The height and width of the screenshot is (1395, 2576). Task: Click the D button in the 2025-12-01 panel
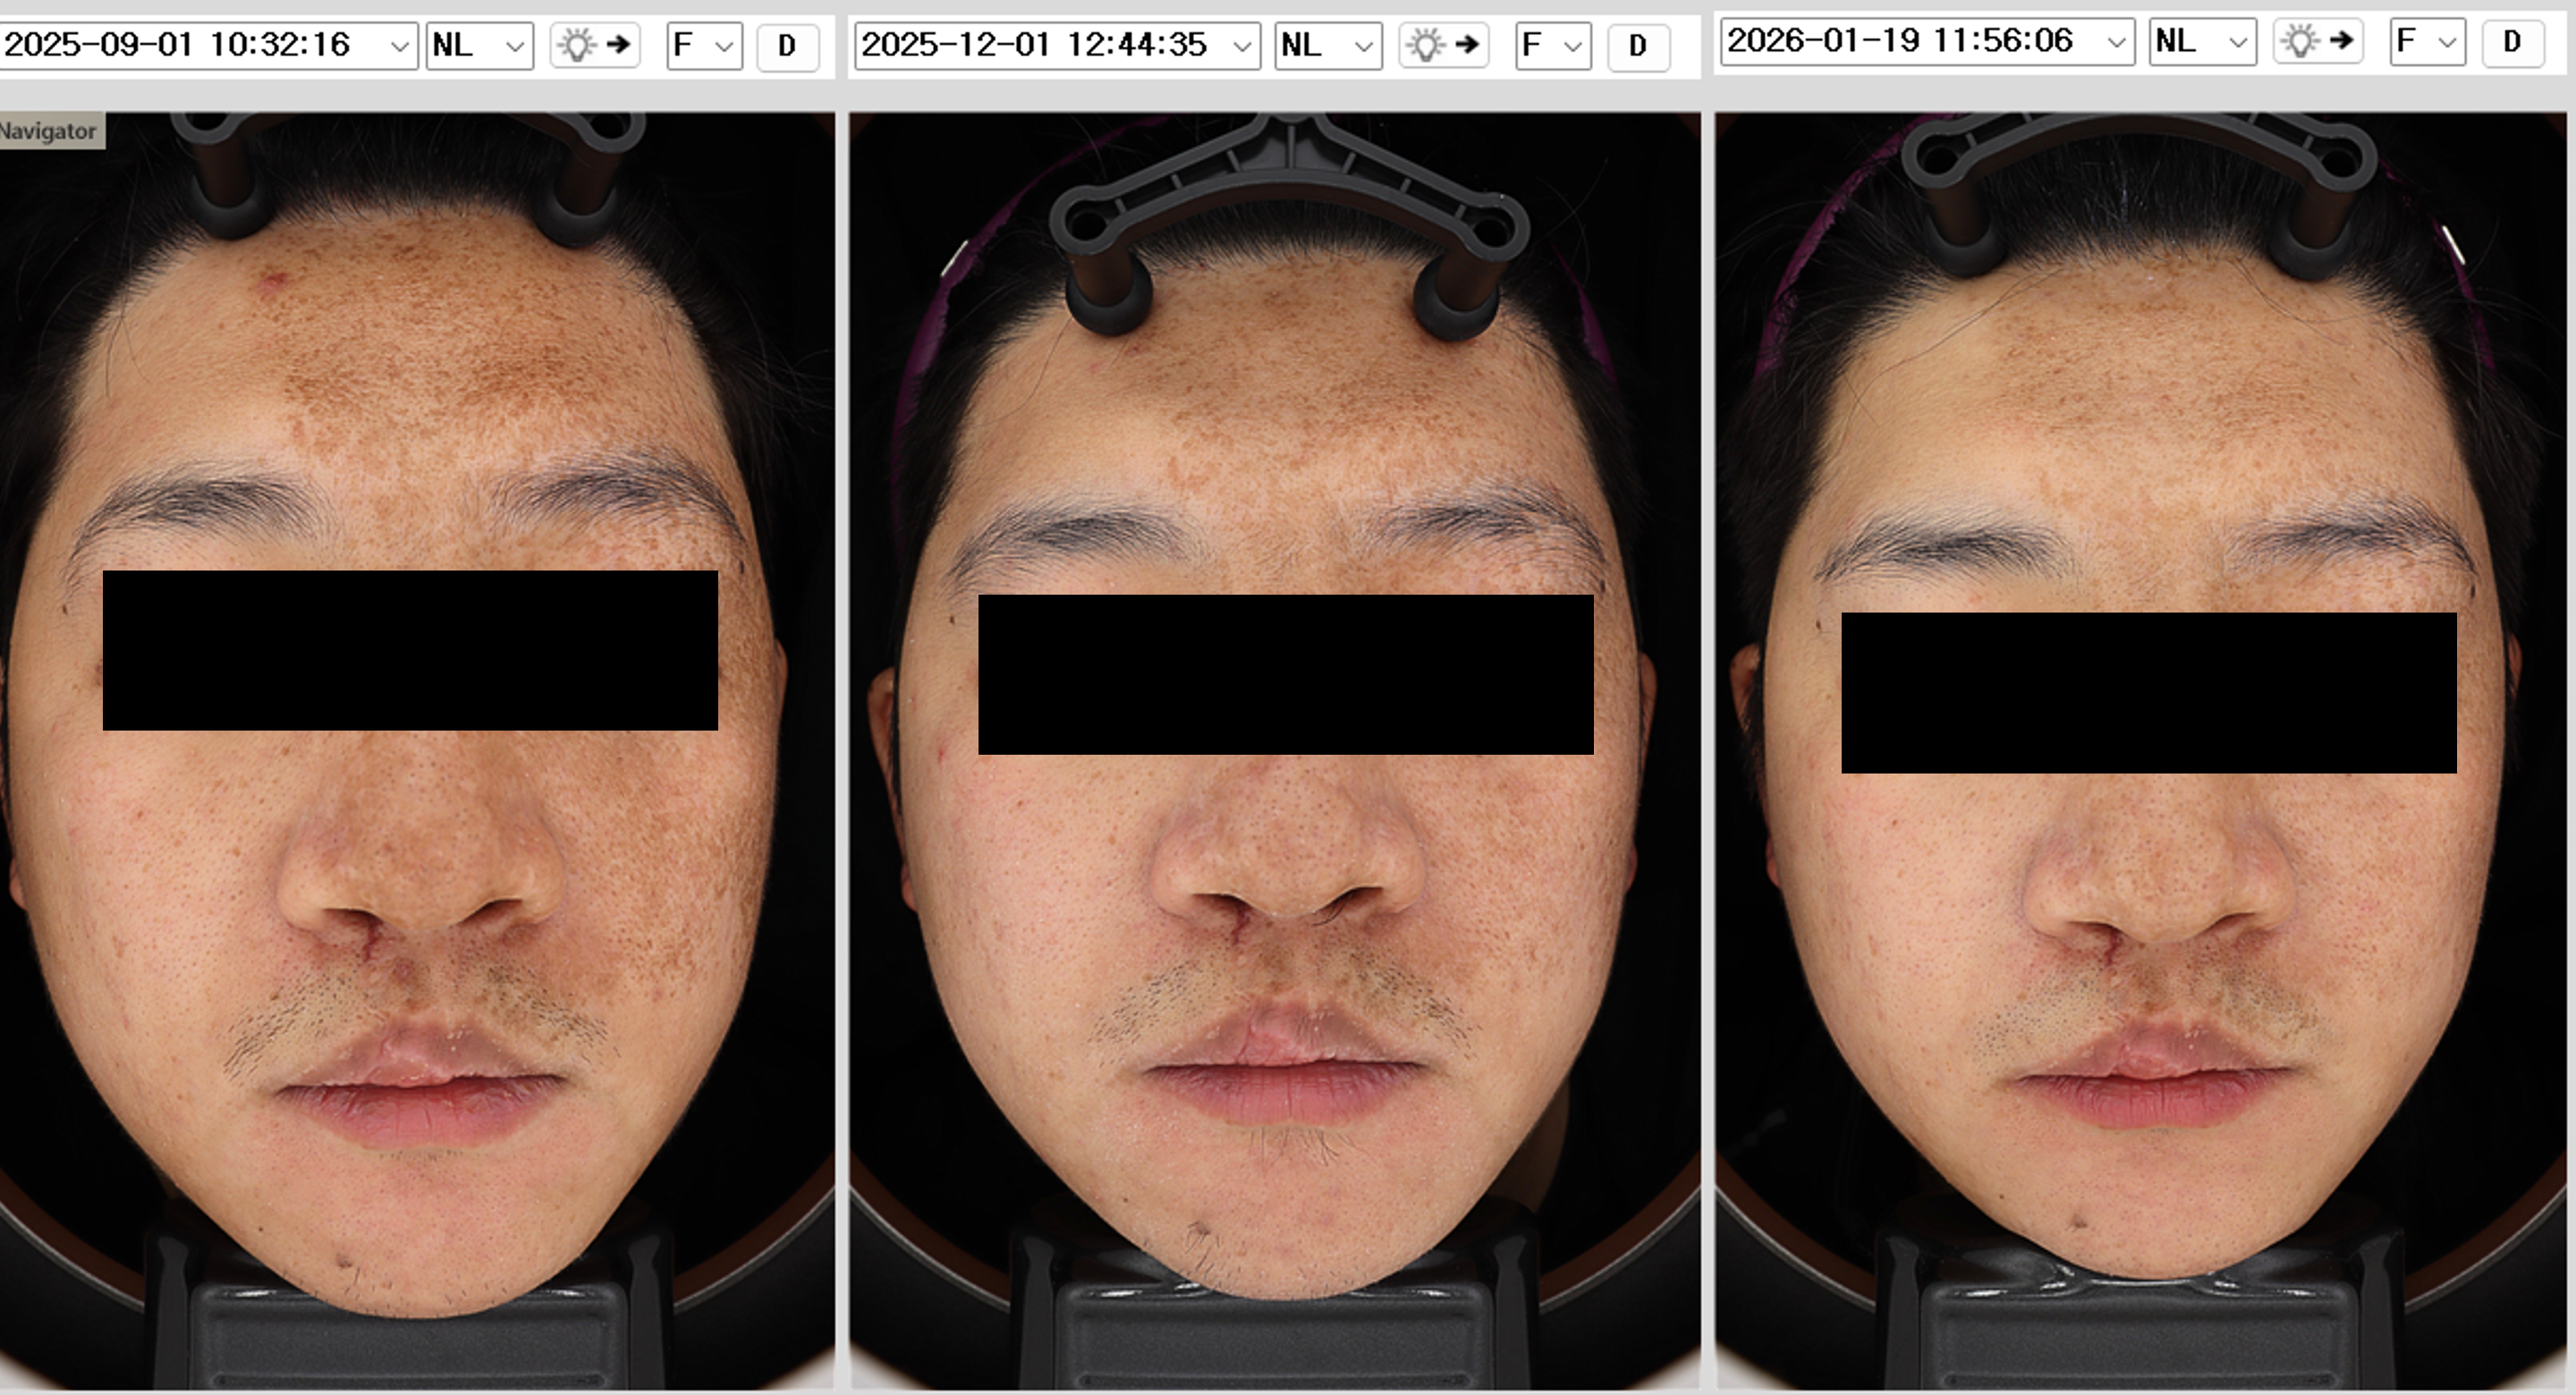(x=1638, y=46)
